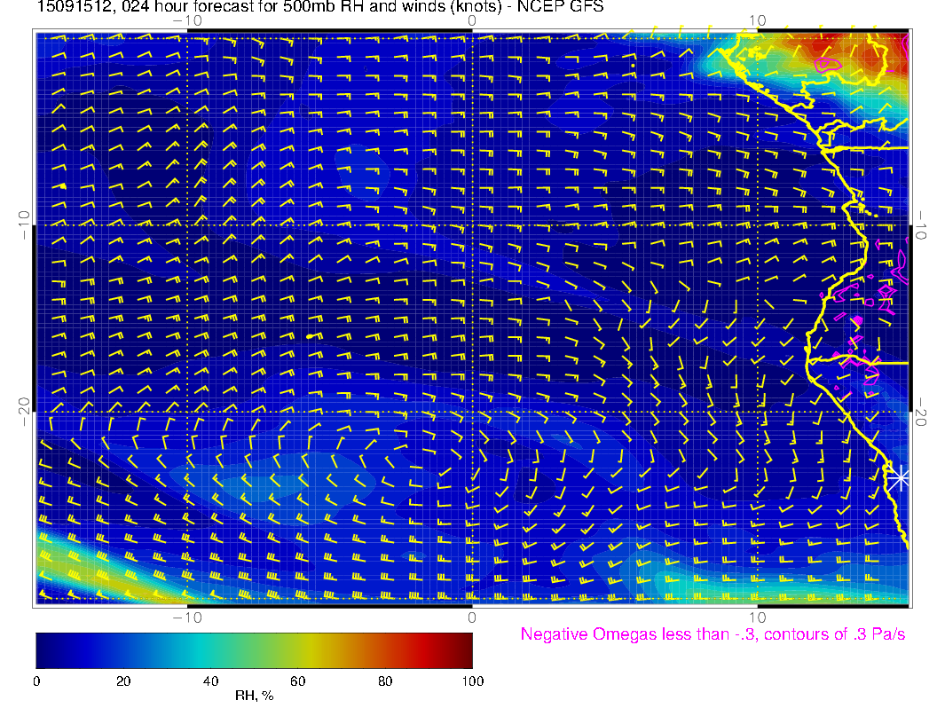Image resolution: width=937 pixels, height=724 pixels.
Task: Click the 'RH, %' colorbar label
Action: (x=254, y=696)
